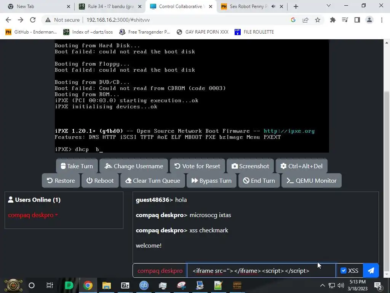This screenshot has width=390, height=293.
Task: Open Index of ~dartz/isos bookmark
Action: click(88, 32)
